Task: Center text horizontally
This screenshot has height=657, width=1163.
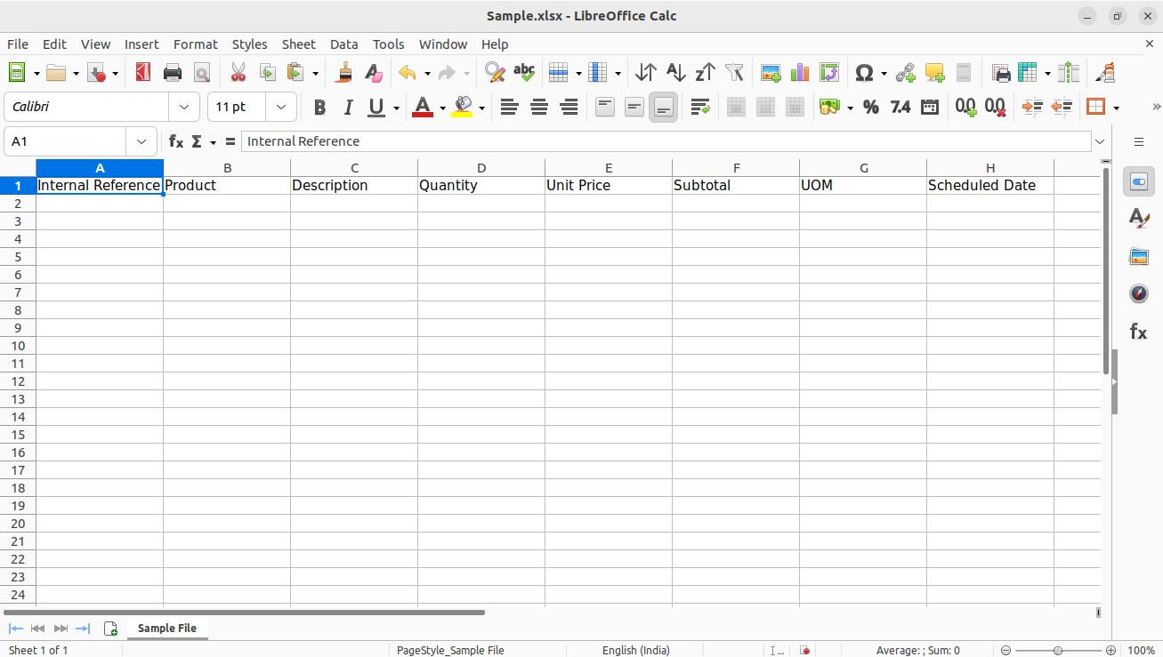Action: pyautogui.click(x=538, y=108)
